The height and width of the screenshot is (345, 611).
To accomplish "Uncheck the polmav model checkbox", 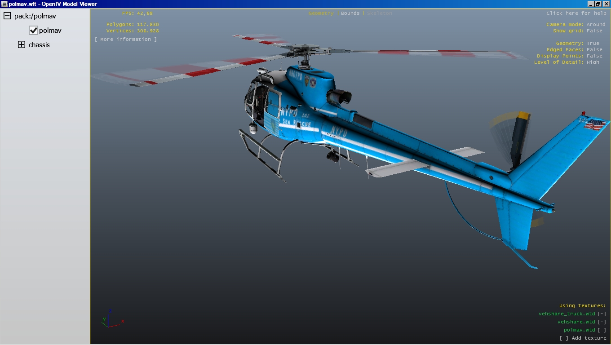I will (x=33, y=30).
